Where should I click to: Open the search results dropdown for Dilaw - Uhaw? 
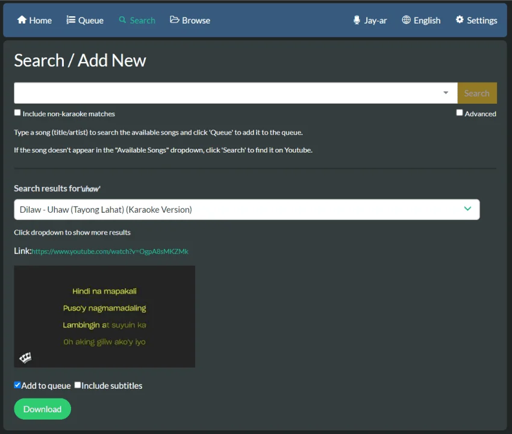pyautogui.click(x=247, y=210)
